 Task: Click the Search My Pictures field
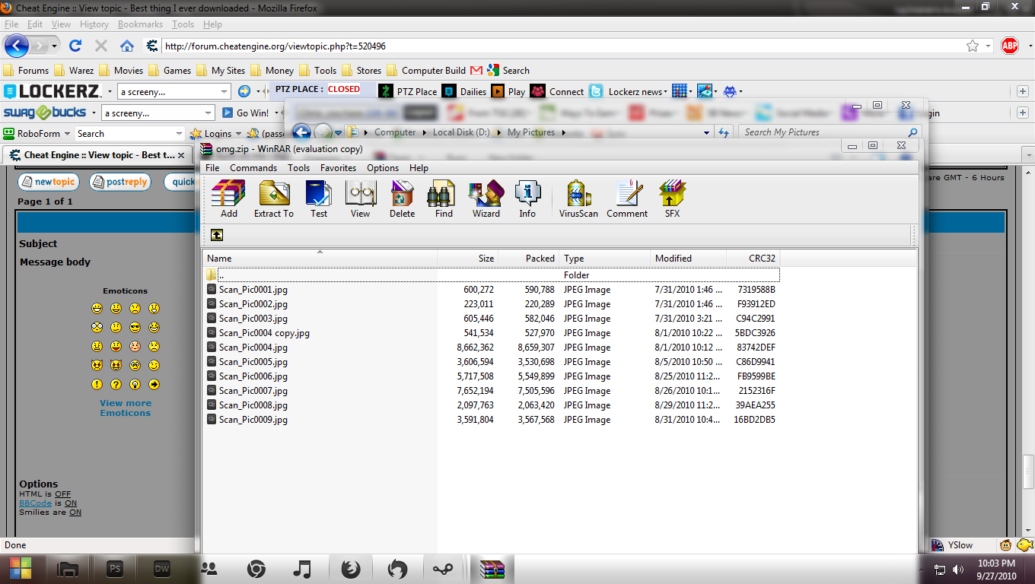(x=830, y=132)
